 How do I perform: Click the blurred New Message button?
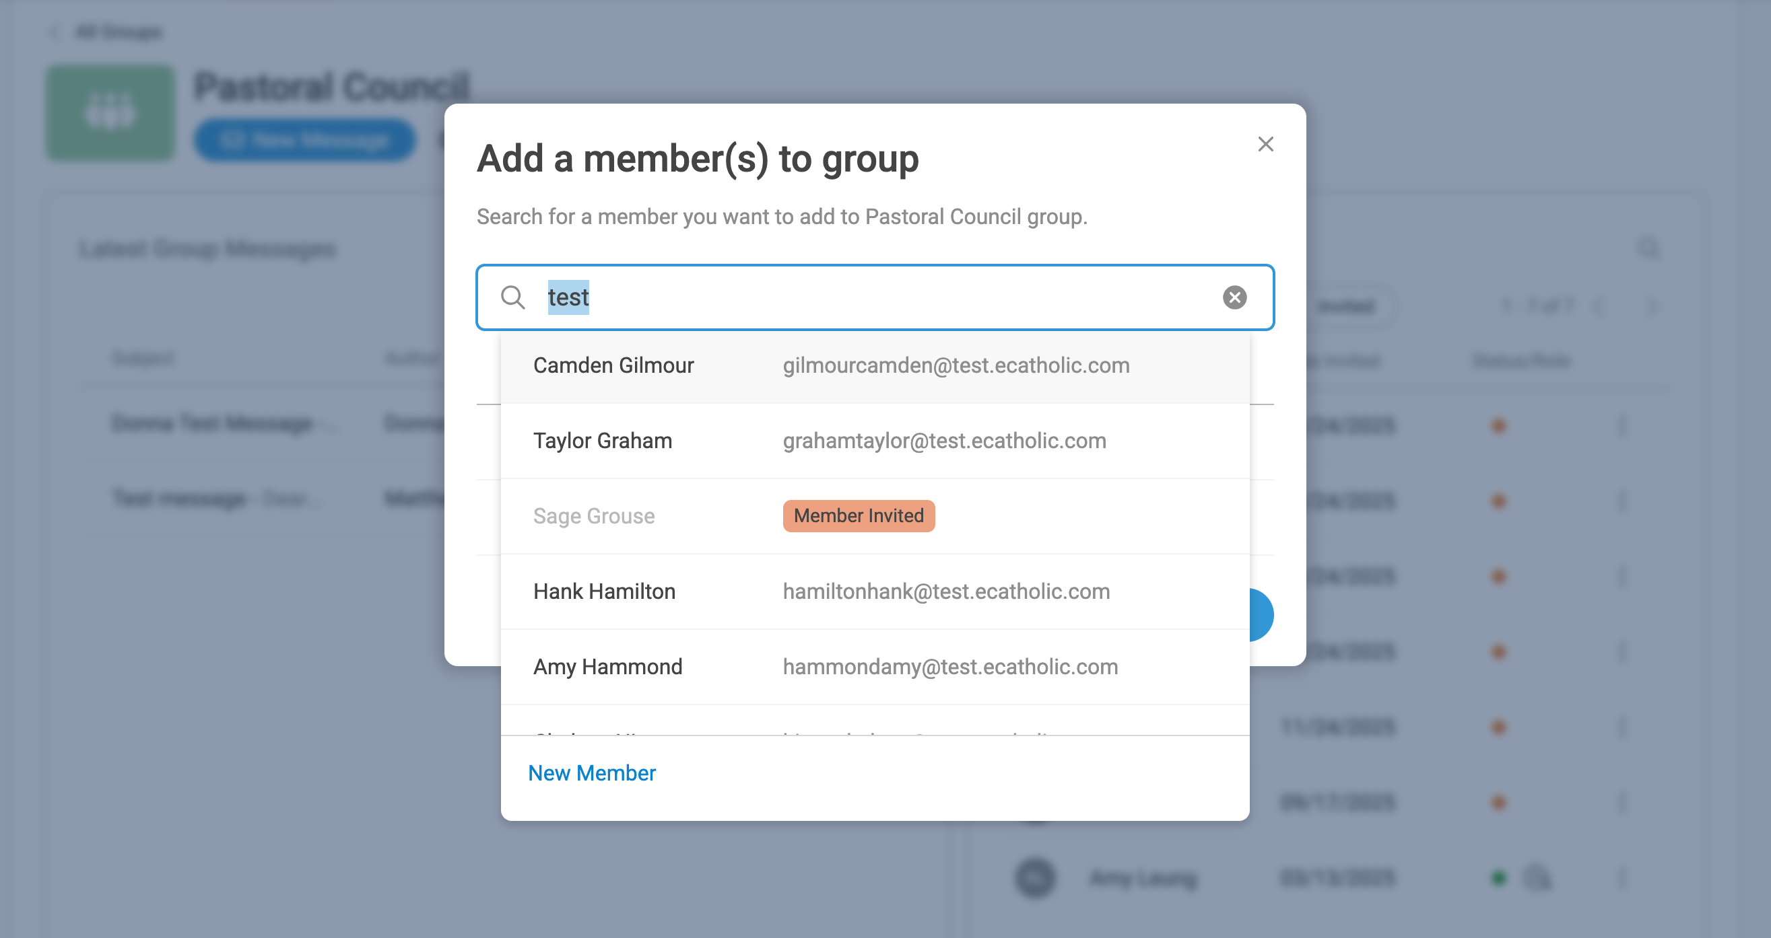(x=304, y=140)
